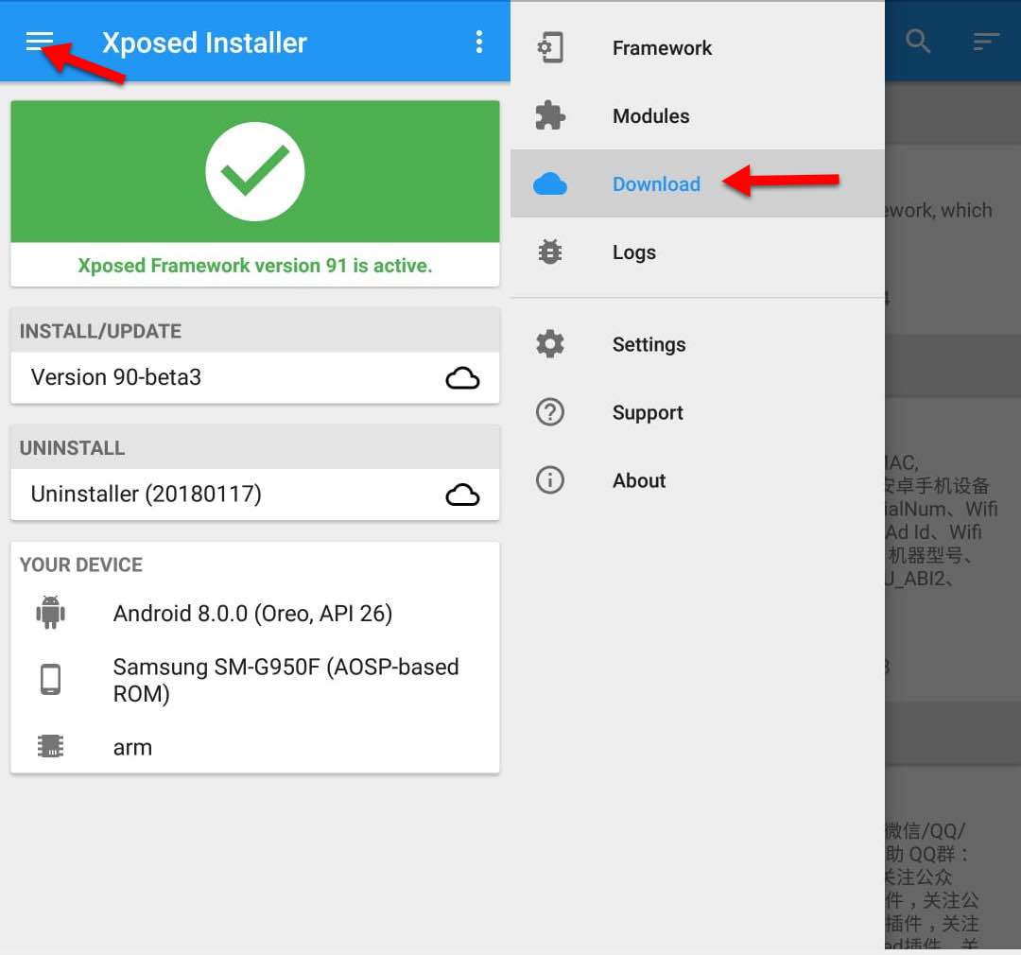
Task: Click the Settings gear icon
Action: (x=550, y=344)
